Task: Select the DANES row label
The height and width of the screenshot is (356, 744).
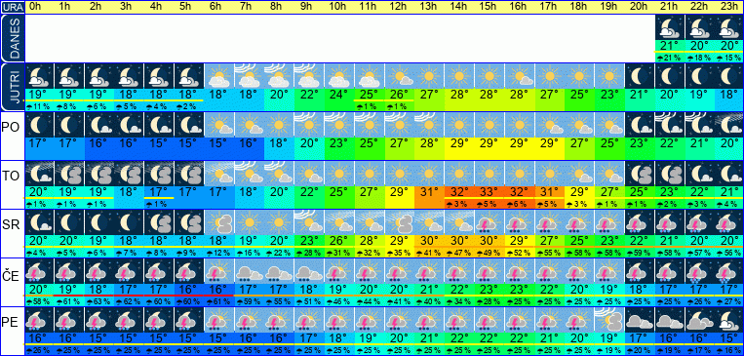Action: (x=13, y=38)
